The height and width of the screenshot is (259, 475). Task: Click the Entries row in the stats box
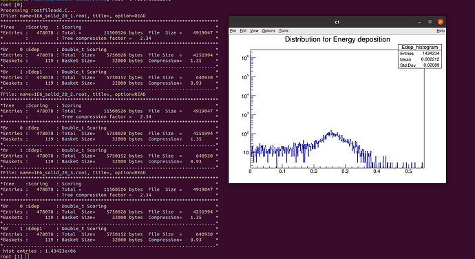(x=419, y=53)
